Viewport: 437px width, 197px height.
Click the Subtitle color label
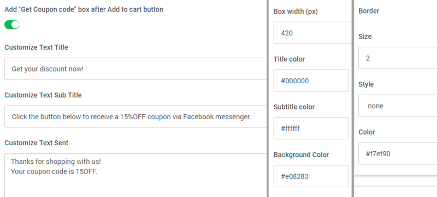294,107
